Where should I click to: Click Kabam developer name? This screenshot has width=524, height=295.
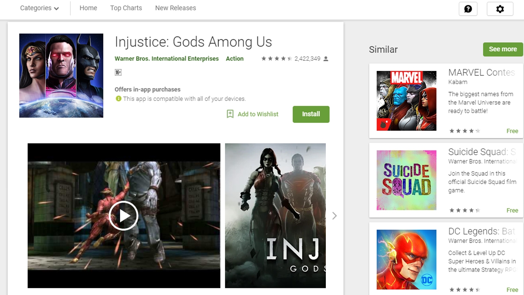[x=458, y=82]
